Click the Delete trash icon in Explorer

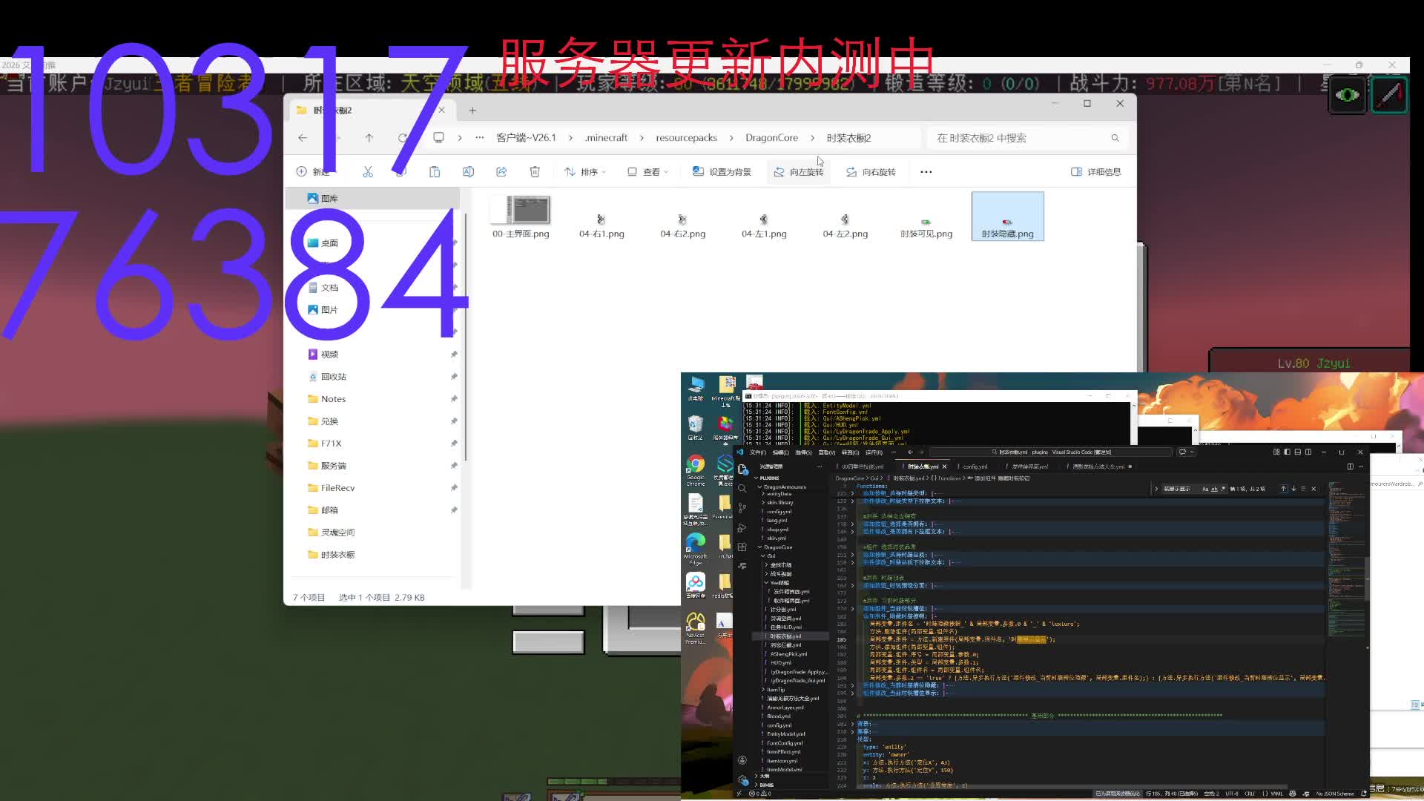click(x=535, y=172)
